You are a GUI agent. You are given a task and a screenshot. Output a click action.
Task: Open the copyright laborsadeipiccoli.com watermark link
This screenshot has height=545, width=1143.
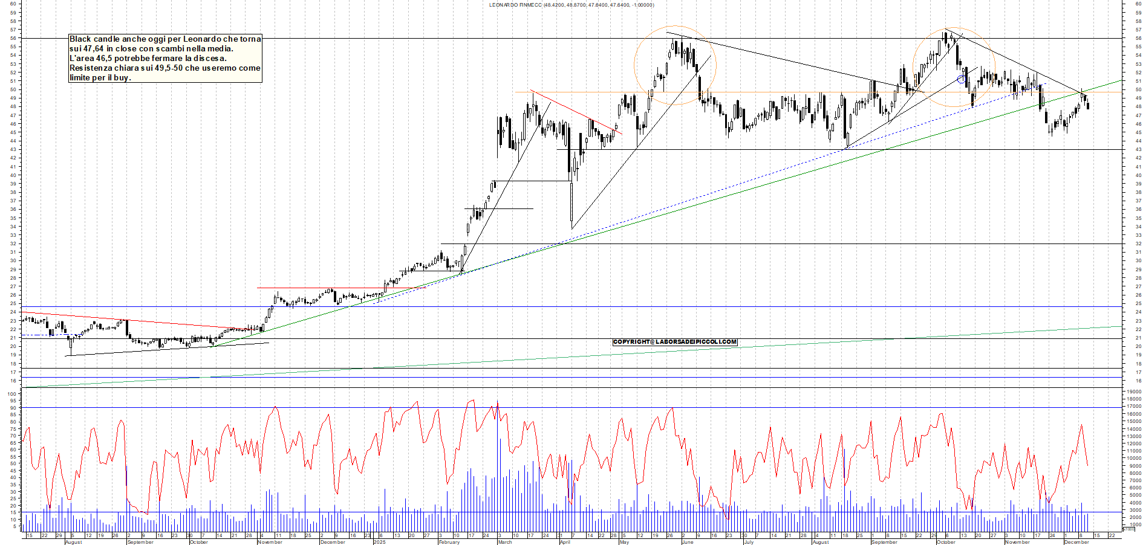coord(675,342)
